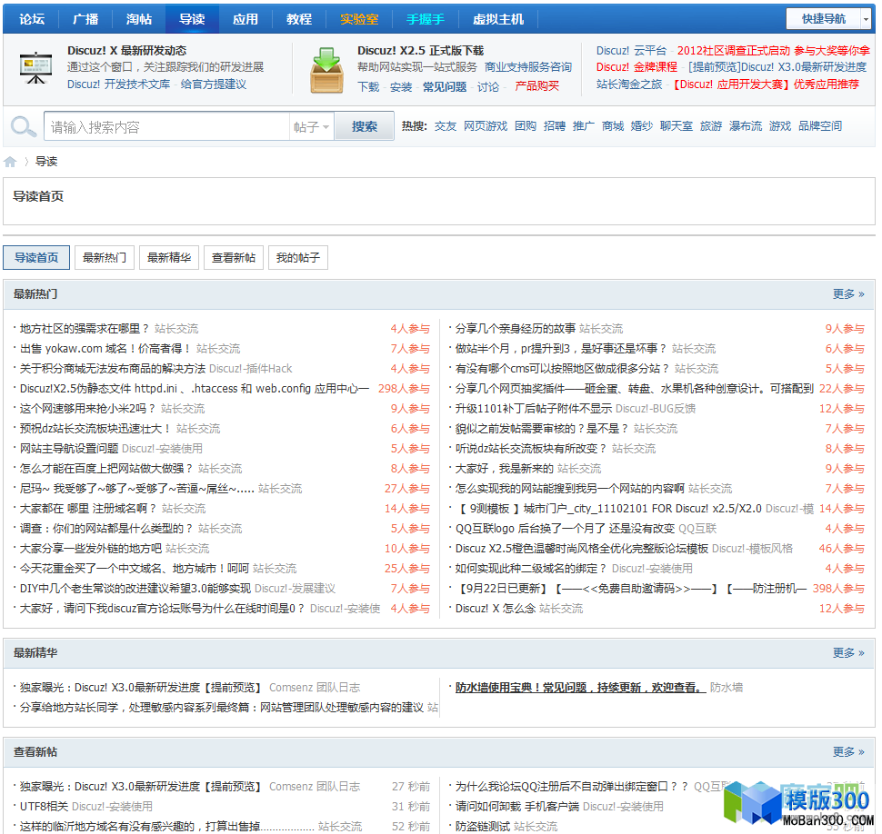Click the presentation board icon
Screen dimensions: 882x834
coord(35,68)
